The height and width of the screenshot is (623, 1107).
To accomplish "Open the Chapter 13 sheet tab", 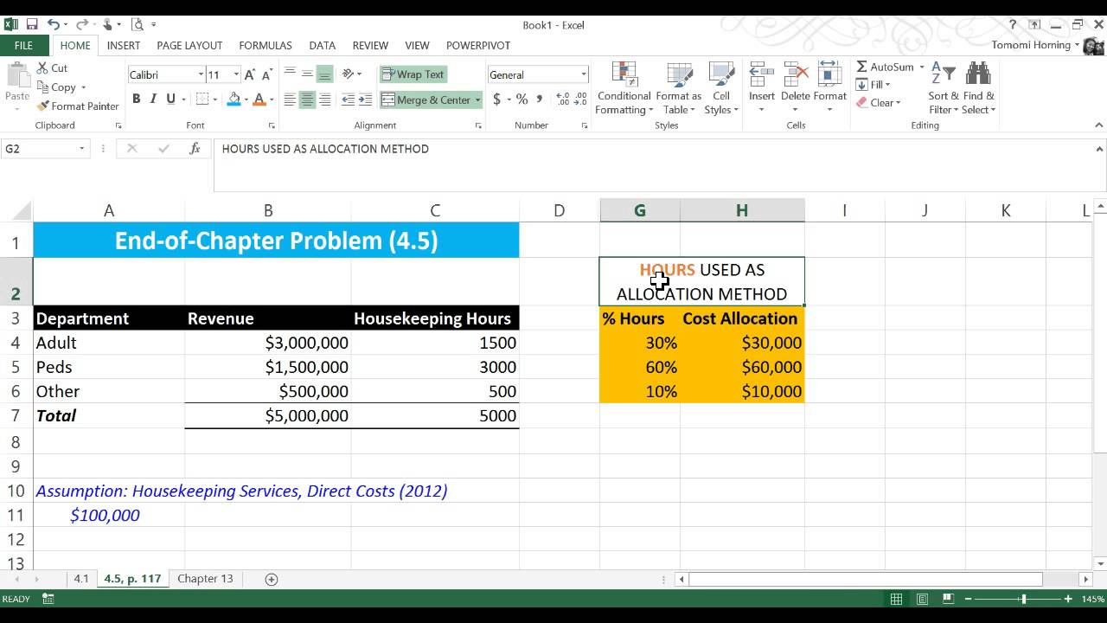I will [205, 579].
